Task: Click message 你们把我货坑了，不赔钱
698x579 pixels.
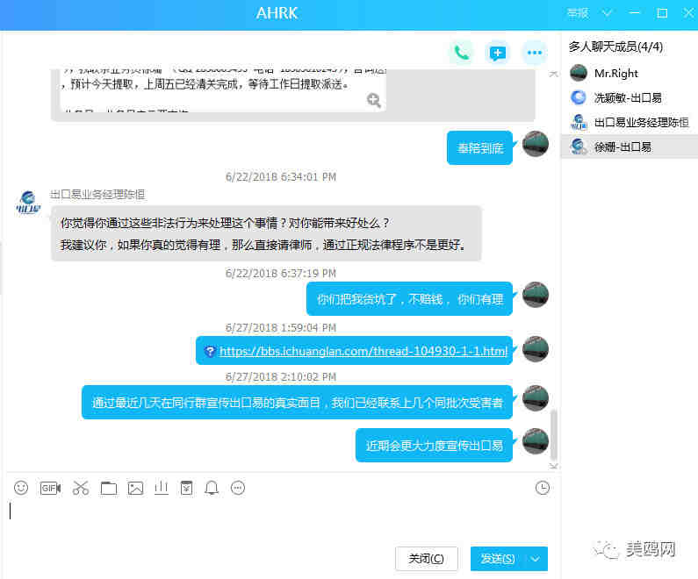Action: [x=409, y=299]
